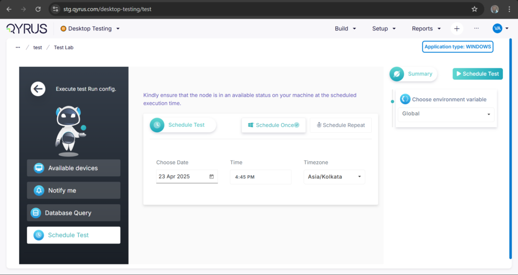Screen dimensions: 518x275
Task: Open the Setup menu
Action: (384, 29)
